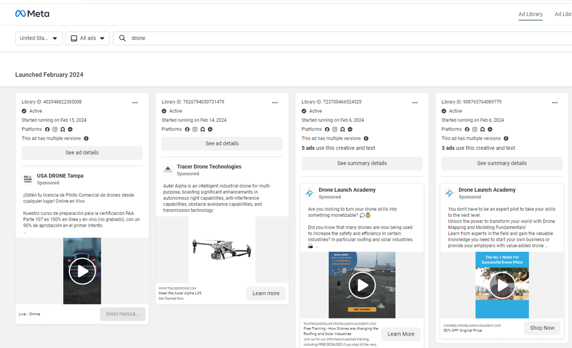Click Facebook icon on ad ID 723700466524529

pos(327,129)
